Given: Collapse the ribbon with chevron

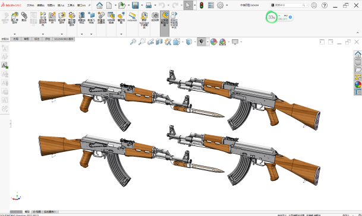Looking at the screenshot, I should 357,33.
